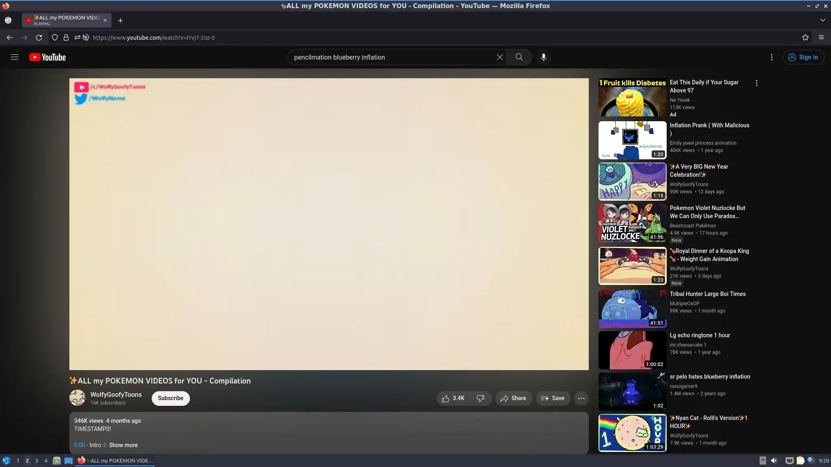
Task: Subscribe to WolfyGoofyToons channel
Action: point(170,398)
